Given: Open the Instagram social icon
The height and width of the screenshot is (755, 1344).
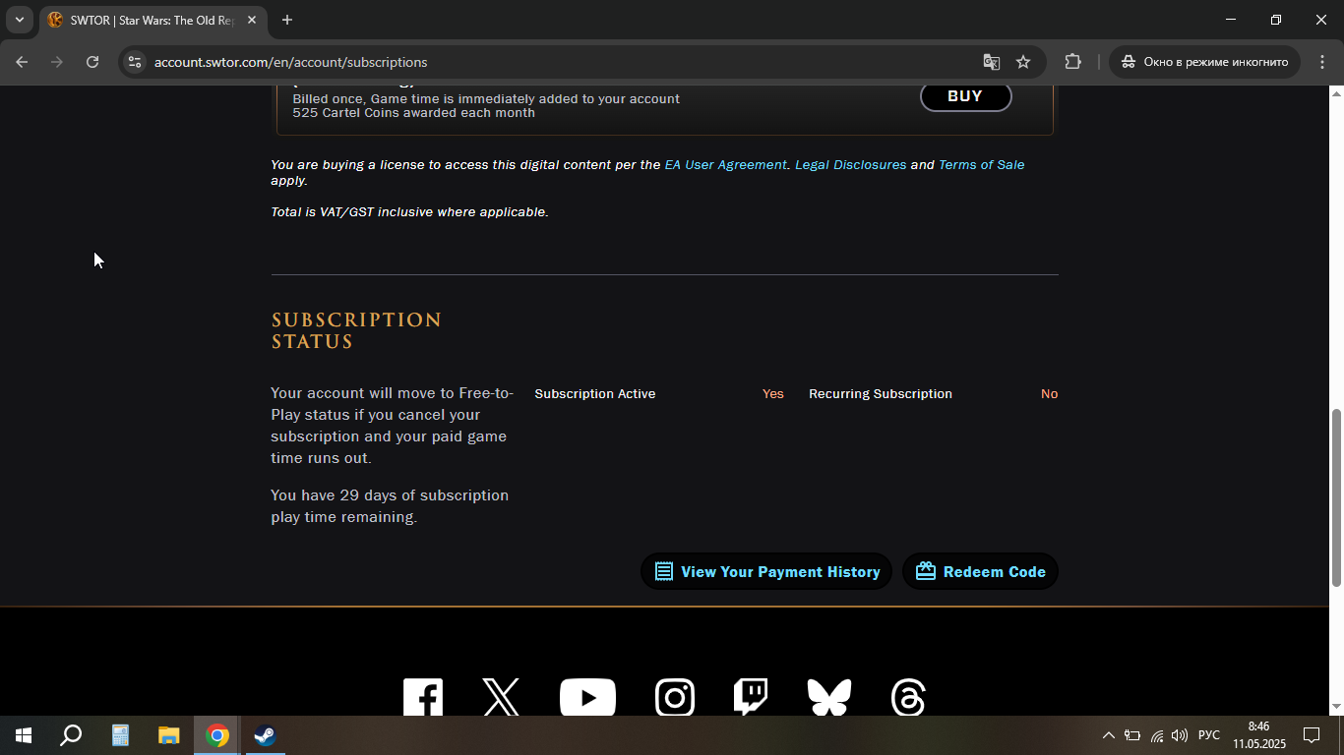Looking at the screenshot, I should coord(675,697).
